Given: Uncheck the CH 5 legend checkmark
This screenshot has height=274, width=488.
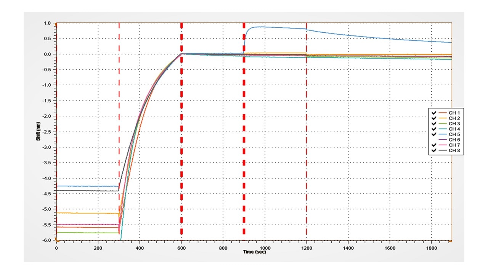Looking at the screenshot, I should pos(434,134).
